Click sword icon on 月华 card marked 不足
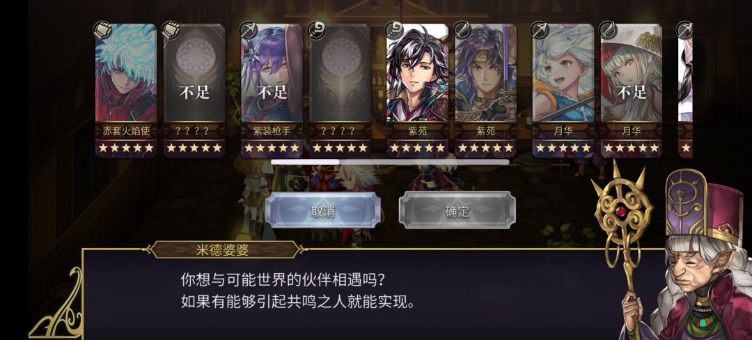 [x=608, y=30]
